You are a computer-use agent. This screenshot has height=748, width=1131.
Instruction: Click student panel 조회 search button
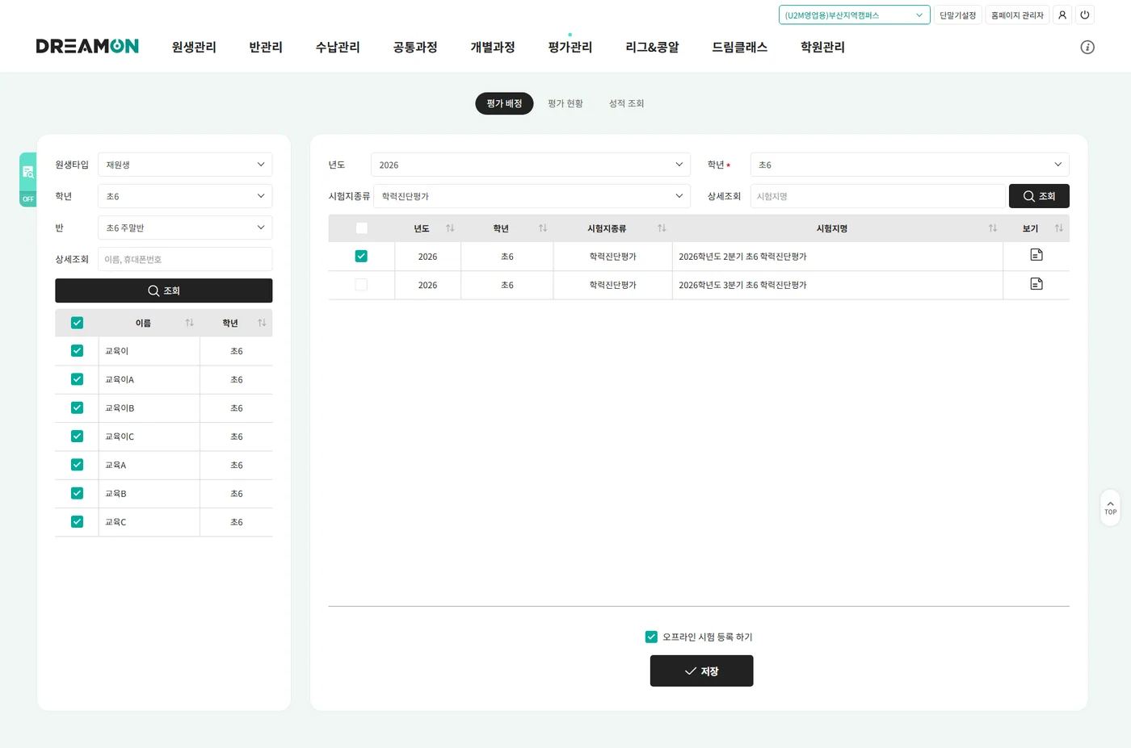click(163, 290)
